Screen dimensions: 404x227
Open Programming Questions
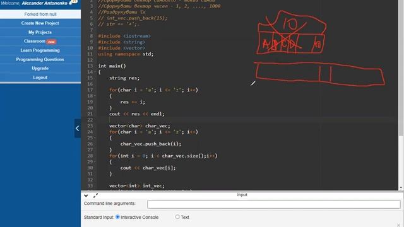[40, 59]
